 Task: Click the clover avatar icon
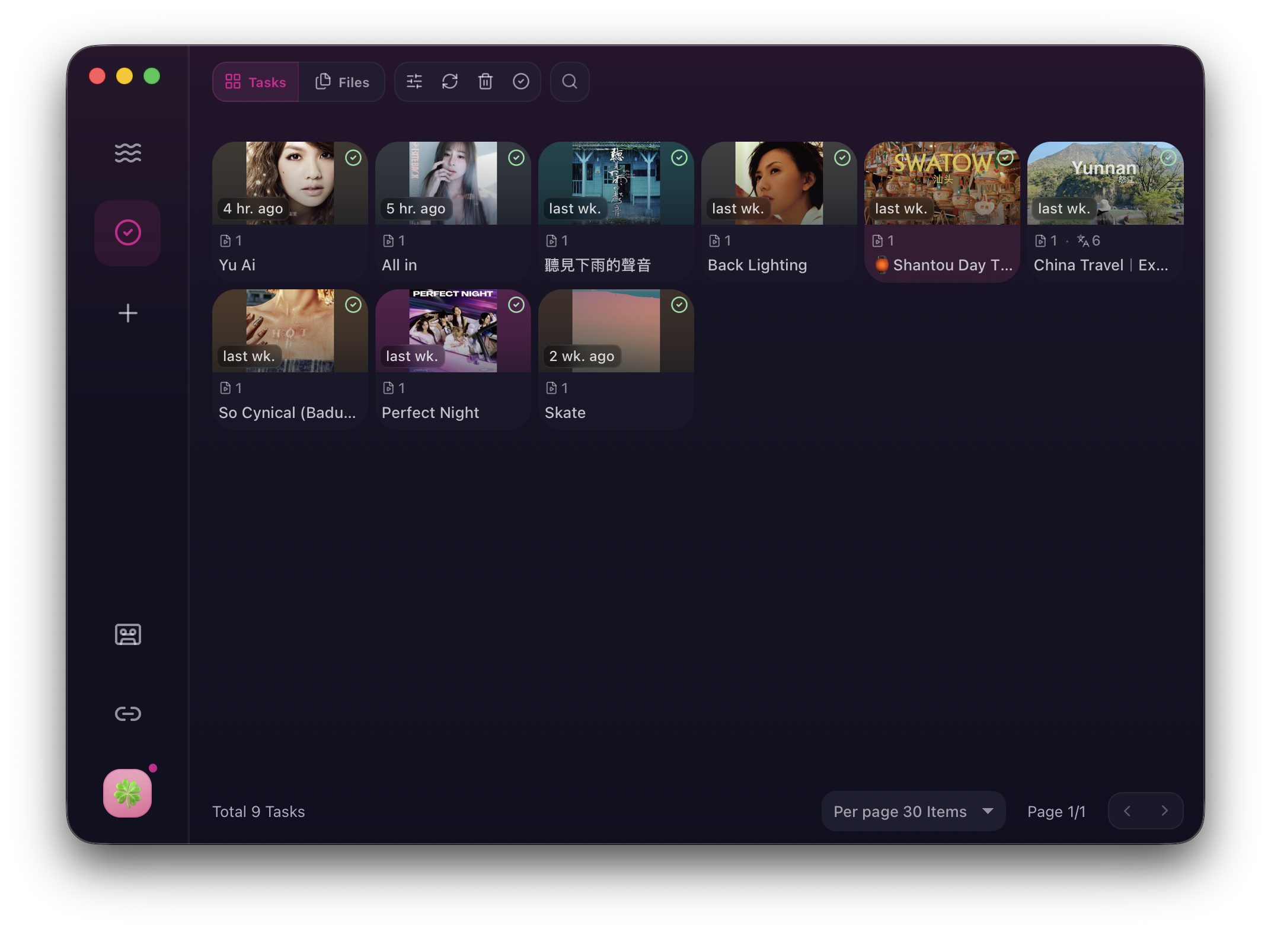(x=127, y=793)
